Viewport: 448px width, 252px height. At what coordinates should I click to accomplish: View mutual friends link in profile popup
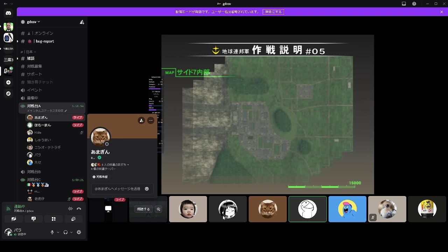tap(114, 164)
